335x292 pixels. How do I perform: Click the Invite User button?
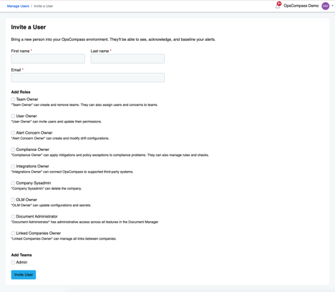pyautogui.click(x=24, y=275)
